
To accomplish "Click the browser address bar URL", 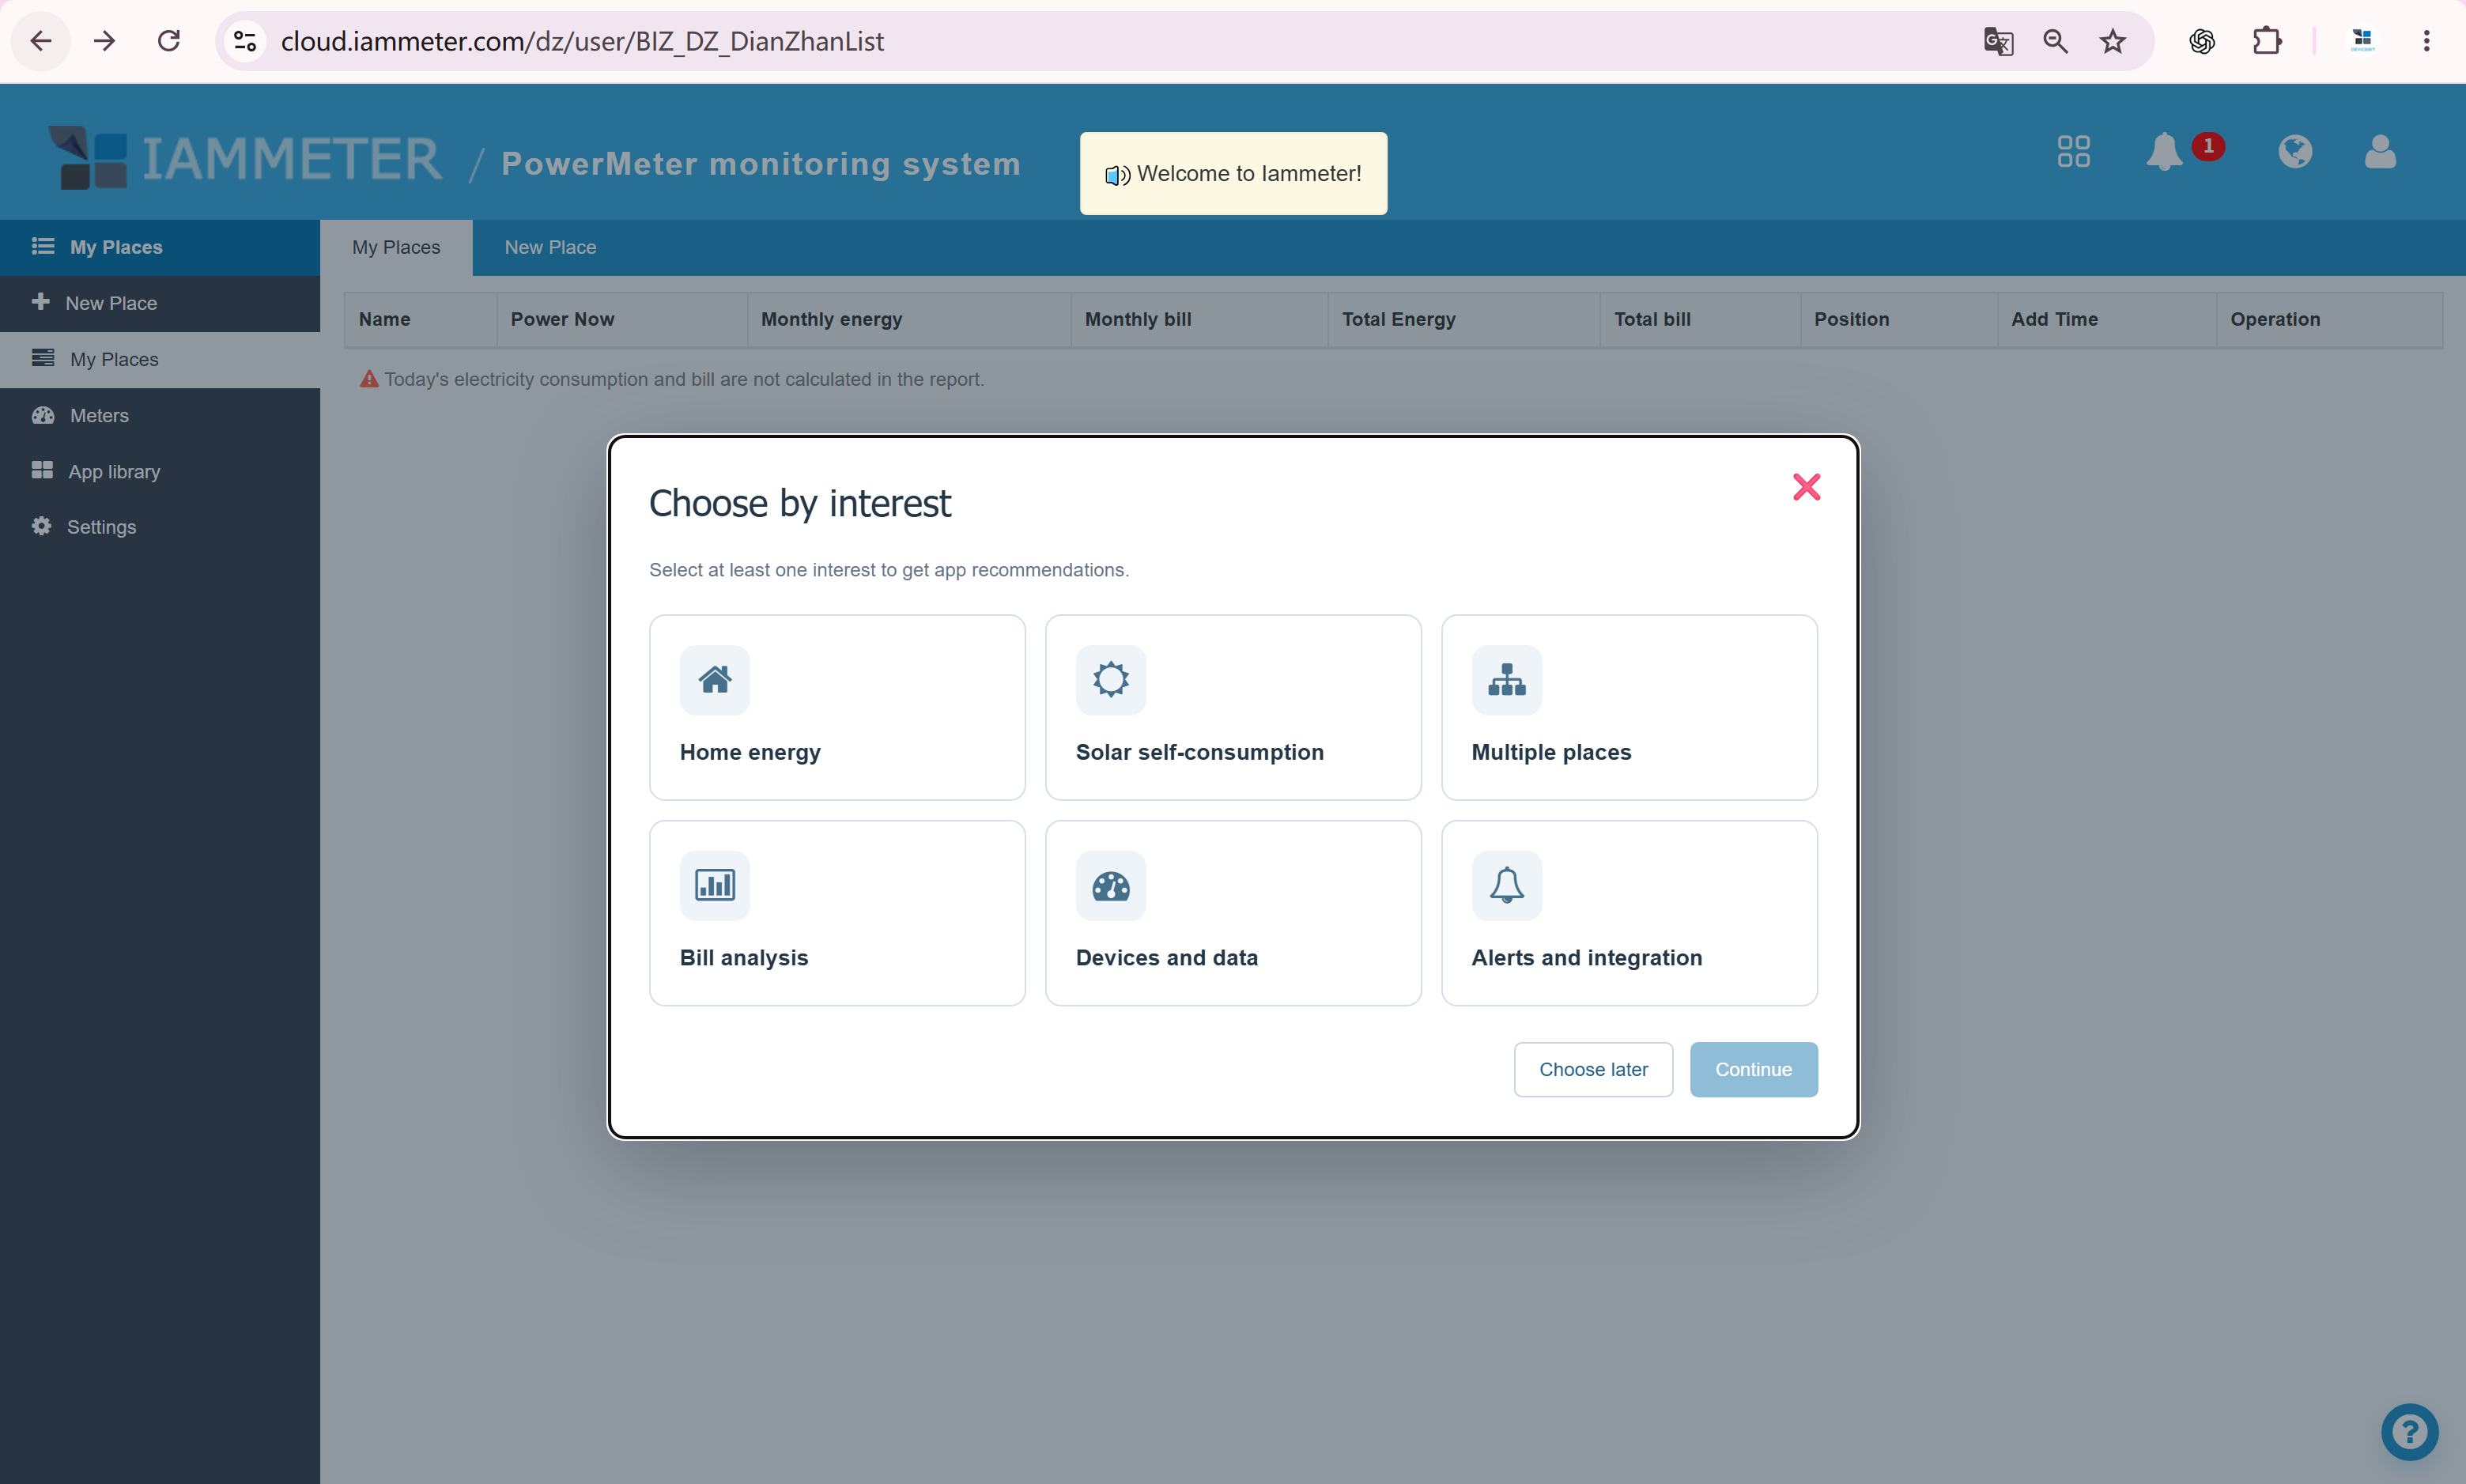I will pyautogui.click(x=582, y=41).
